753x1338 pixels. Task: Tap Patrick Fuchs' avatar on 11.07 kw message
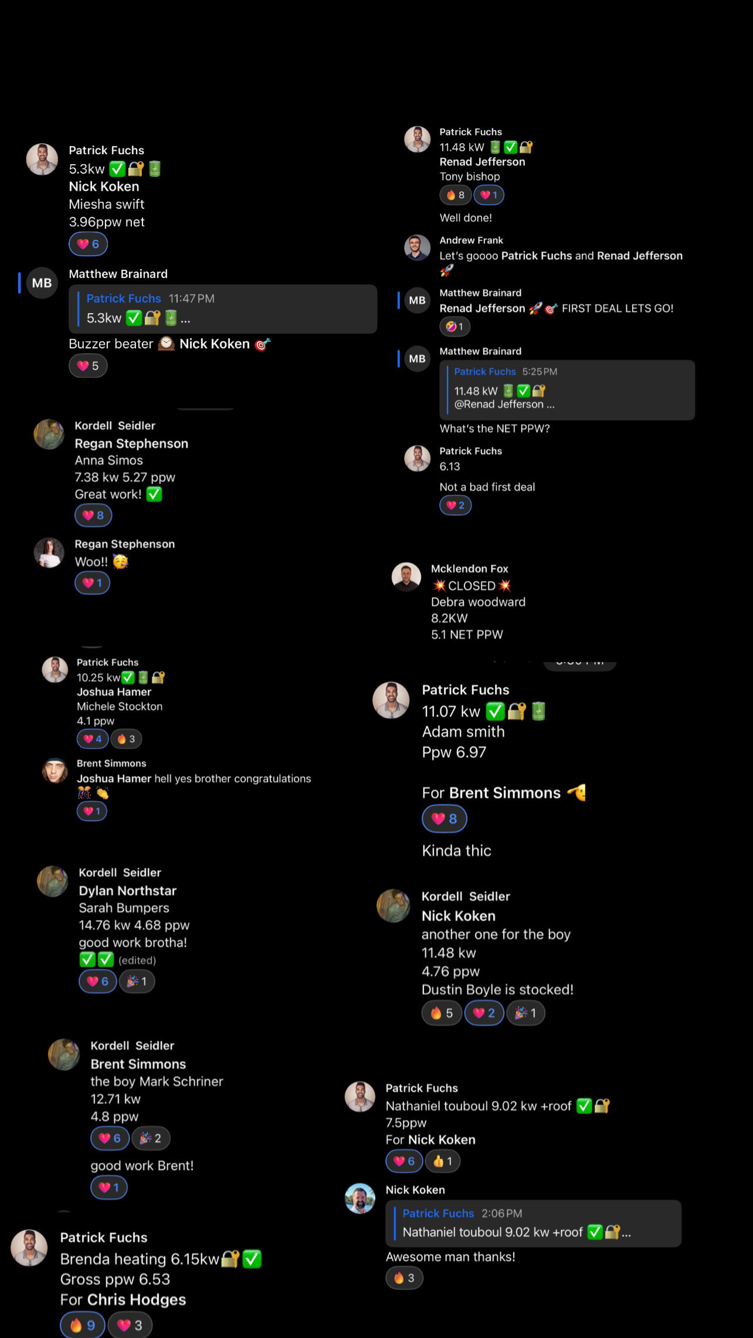[391, 699]
